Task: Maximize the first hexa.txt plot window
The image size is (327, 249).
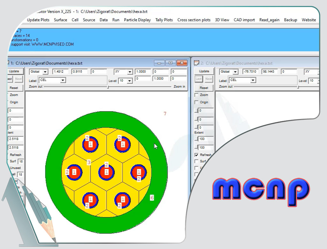Action: point(171,63)
